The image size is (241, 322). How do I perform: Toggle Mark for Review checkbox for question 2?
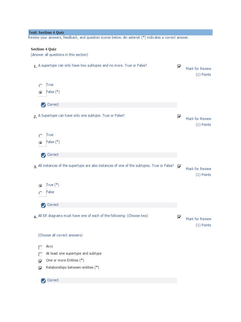[x=179, y=116]
